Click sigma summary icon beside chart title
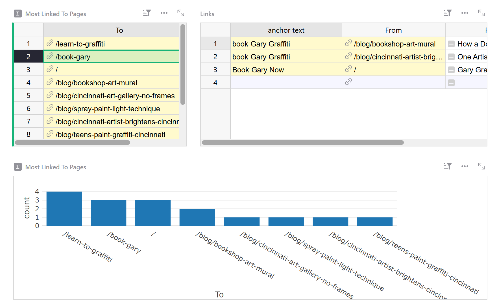This screenshot has width=497, height=307. coord(18,167)
